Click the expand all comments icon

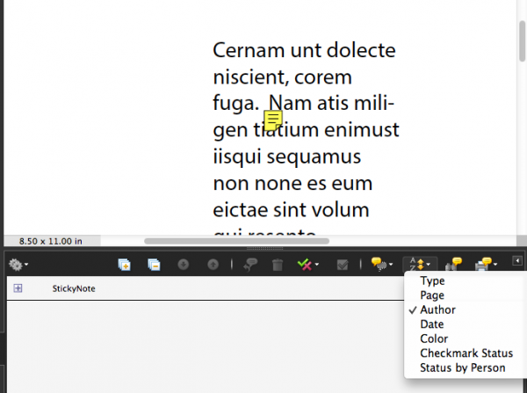click(x=125, y=264)
